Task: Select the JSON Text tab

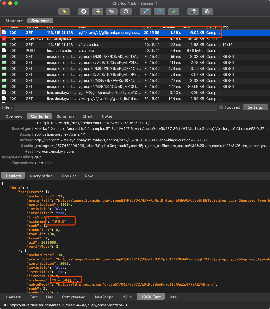Action: tap(151, 297)
